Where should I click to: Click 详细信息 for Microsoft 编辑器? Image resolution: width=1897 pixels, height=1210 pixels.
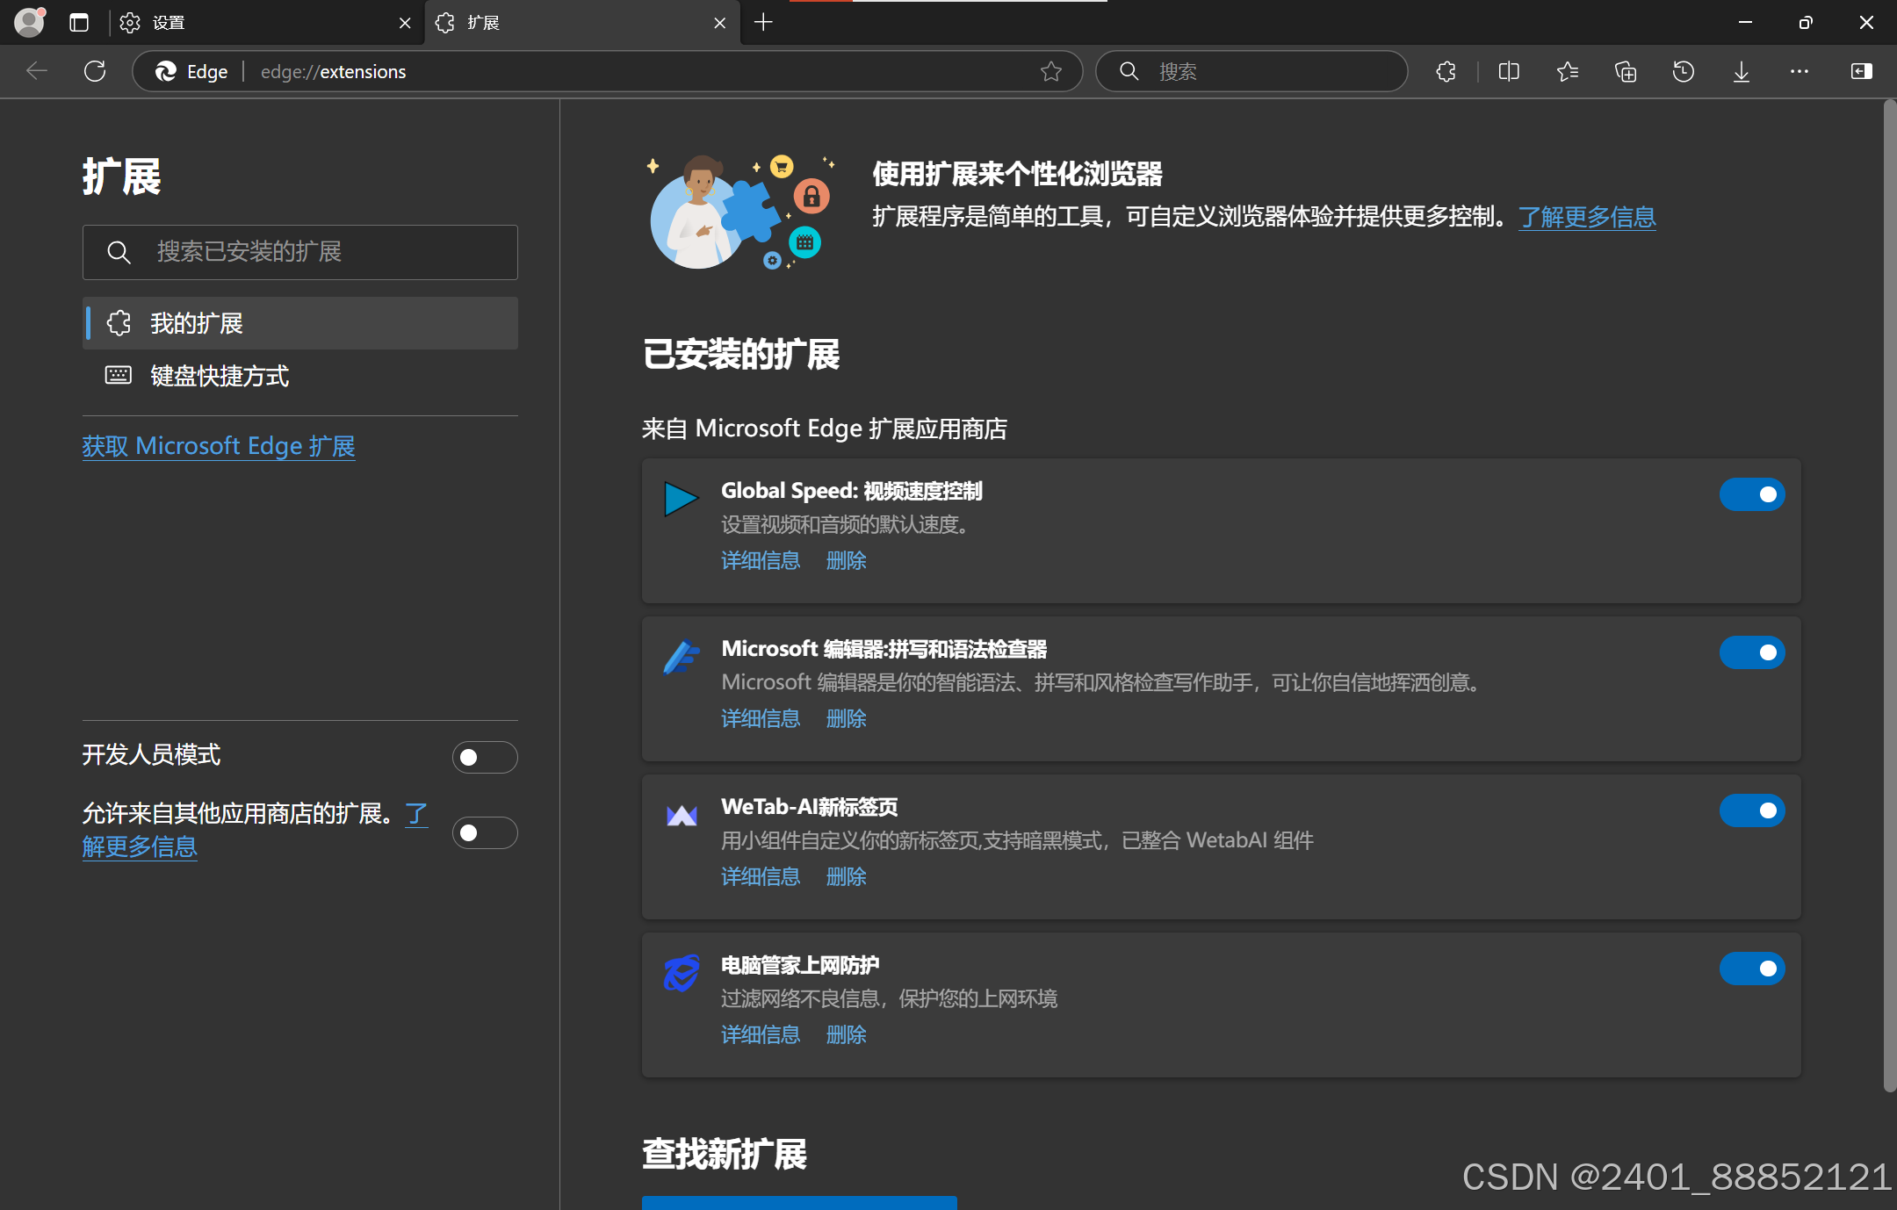click(759, 718)
